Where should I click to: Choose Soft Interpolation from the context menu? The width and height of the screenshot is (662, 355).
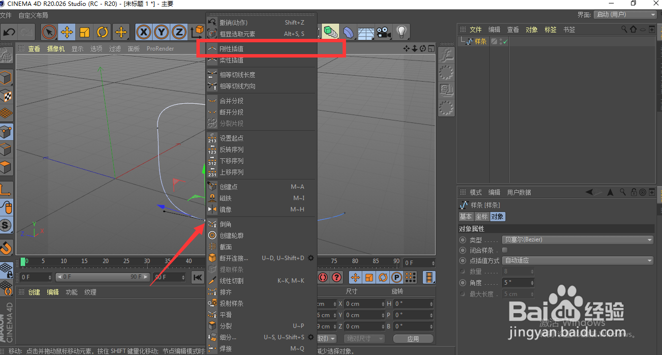[261, 60]
